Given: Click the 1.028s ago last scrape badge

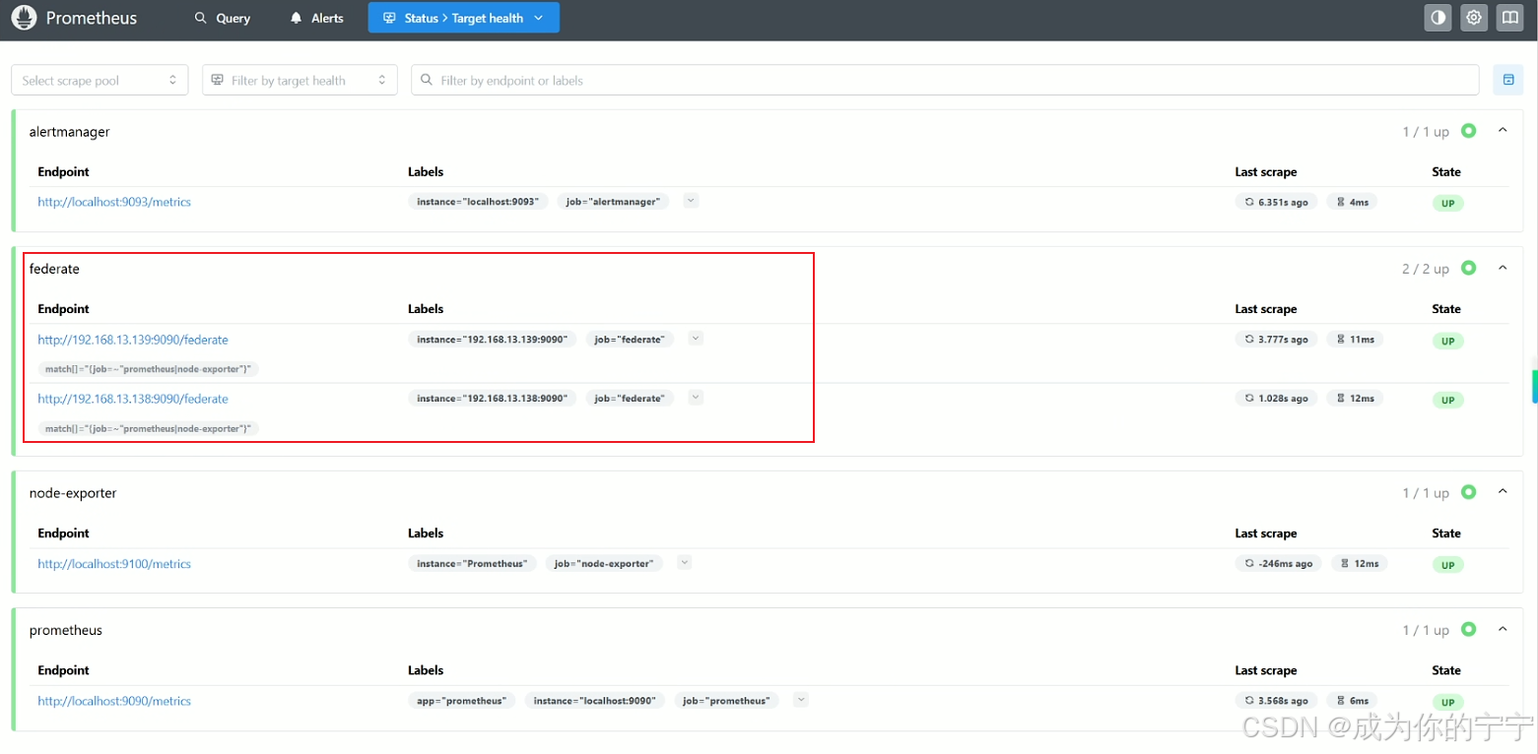Looking at the screenshot, I should pos(1276,399).
